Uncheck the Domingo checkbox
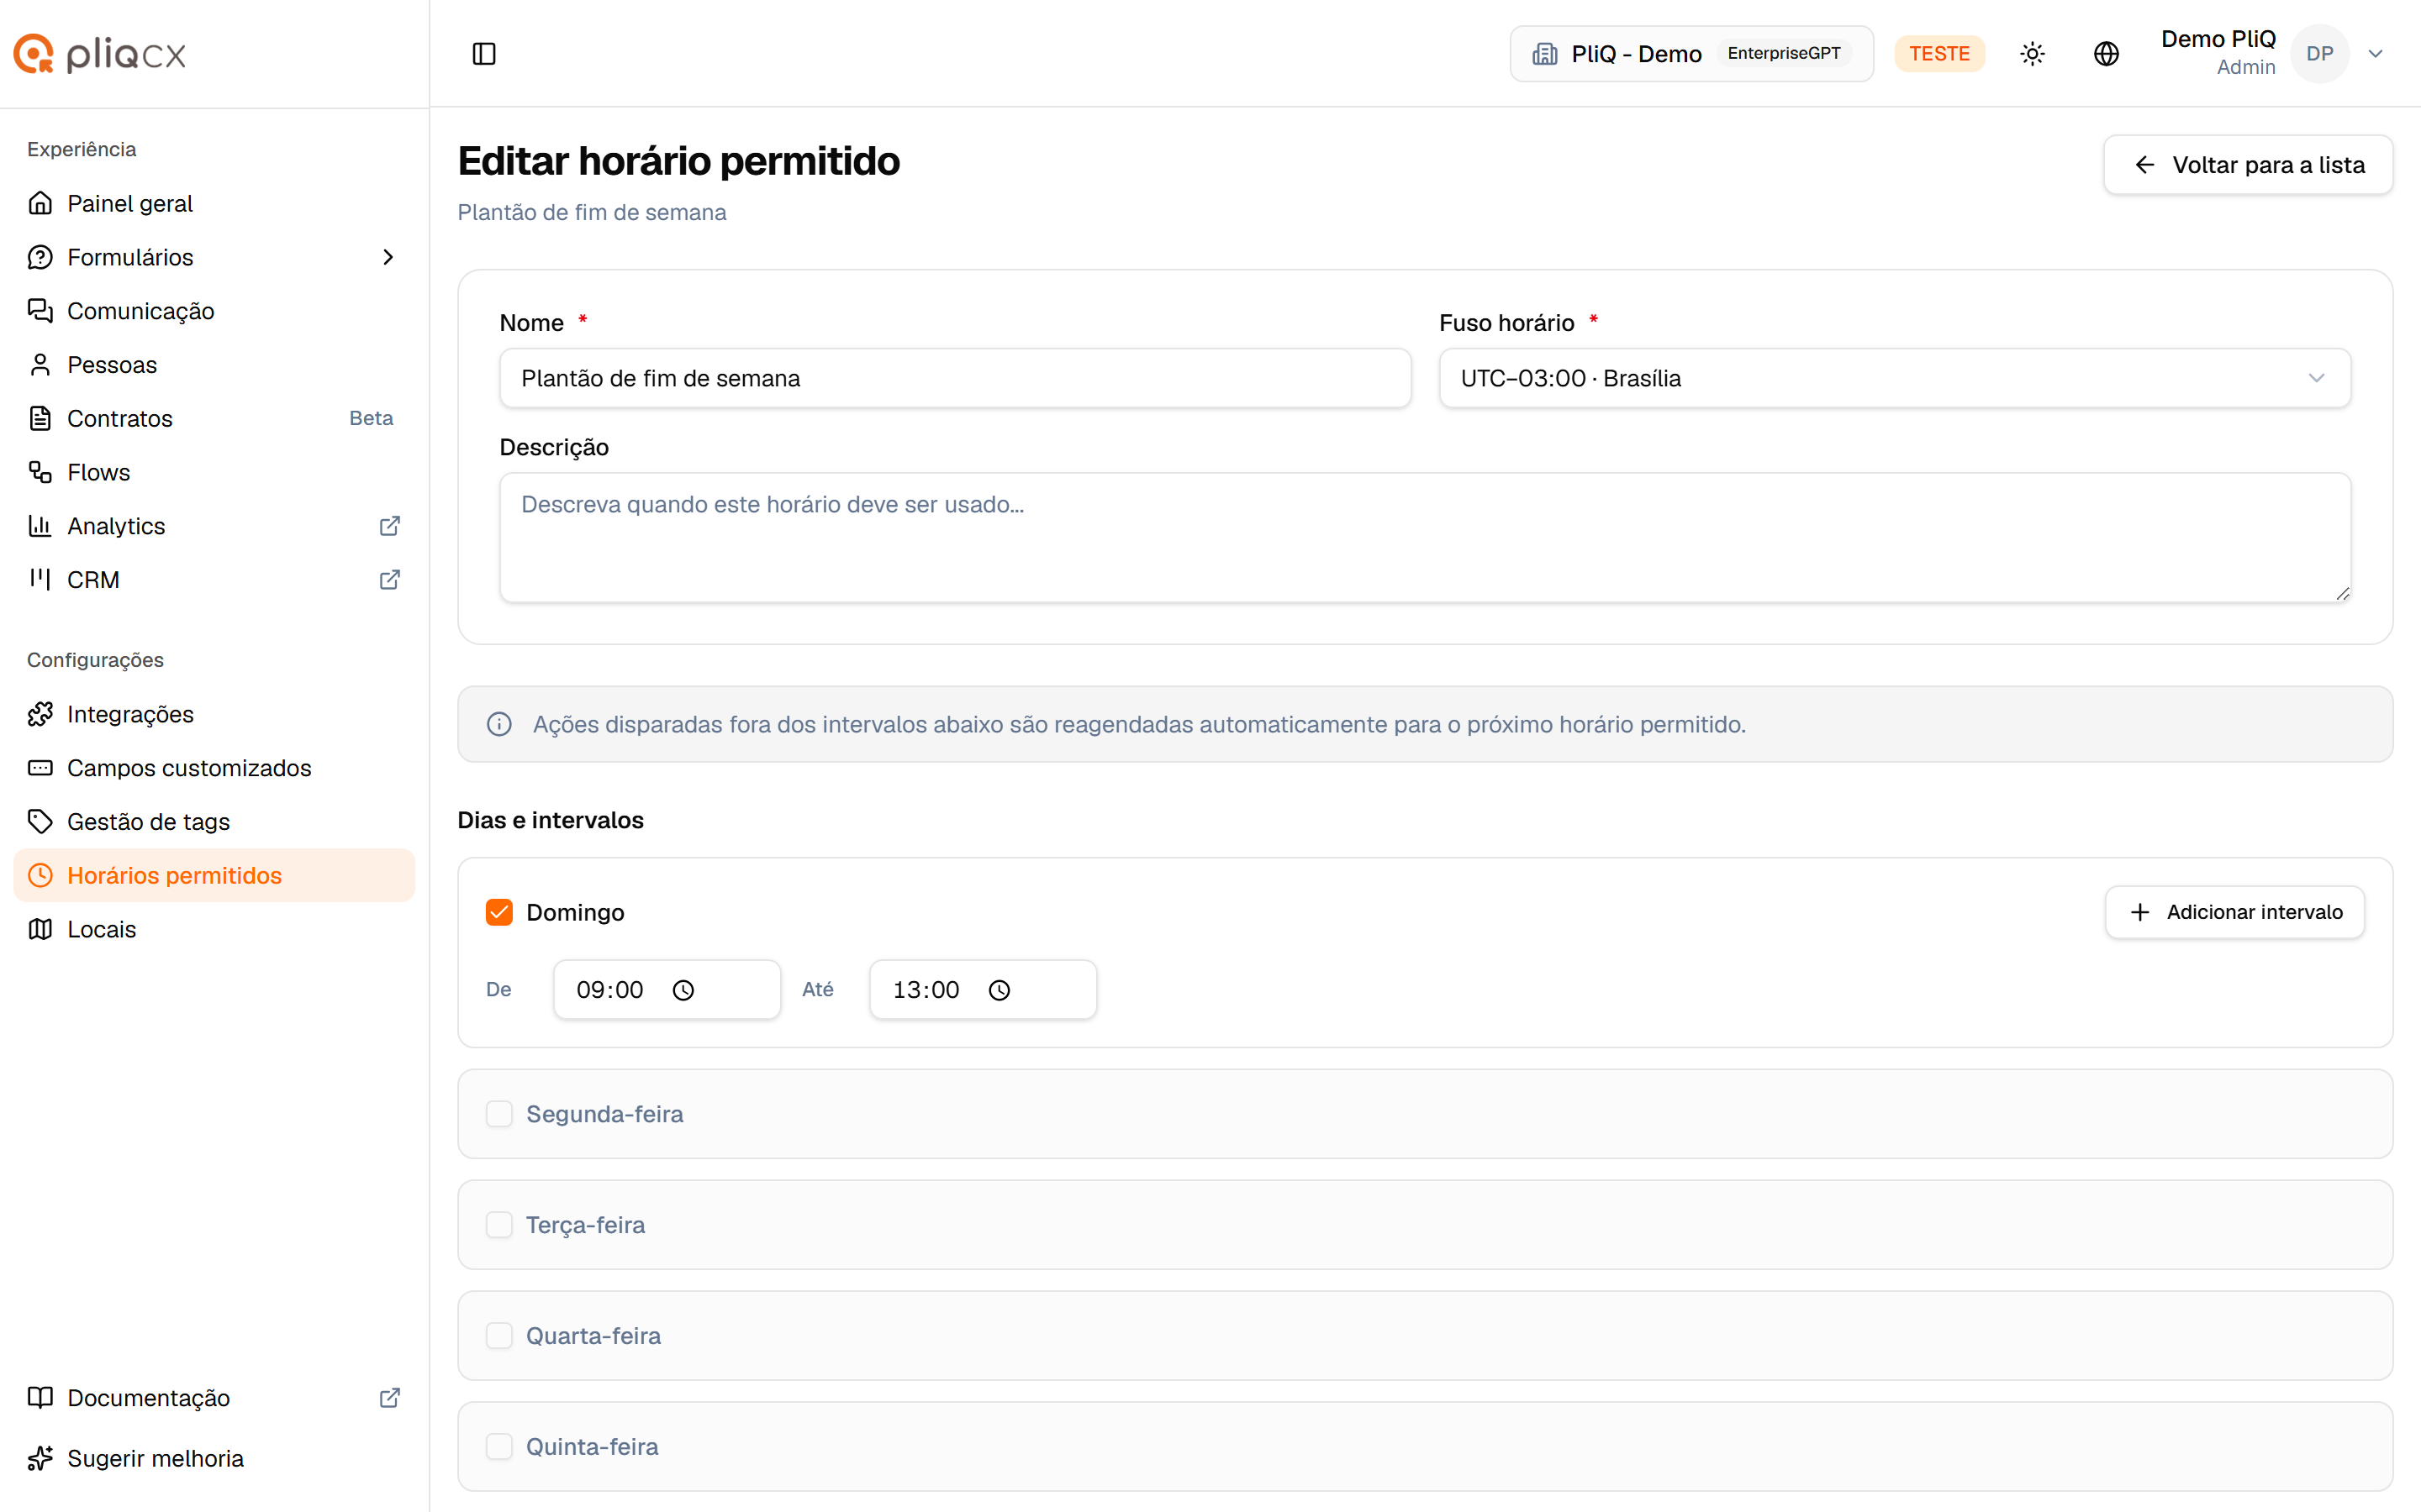2421x1512 pixels. coord(499,912)
